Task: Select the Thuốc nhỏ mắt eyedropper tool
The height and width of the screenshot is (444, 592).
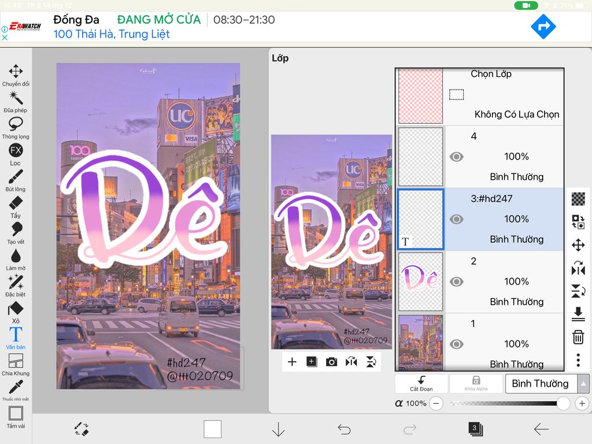Action: pos(16,390)
